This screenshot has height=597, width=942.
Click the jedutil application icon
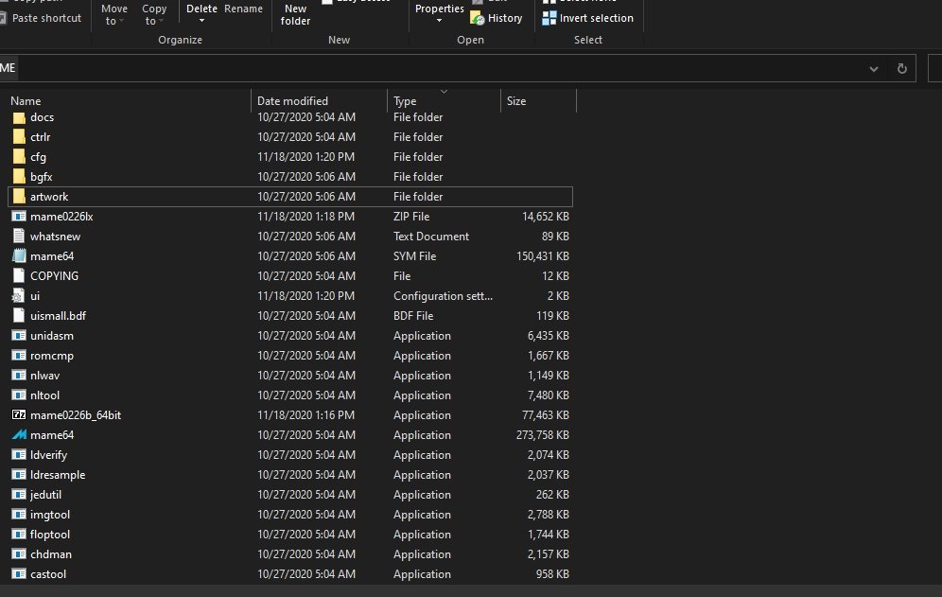pos(19,494)
